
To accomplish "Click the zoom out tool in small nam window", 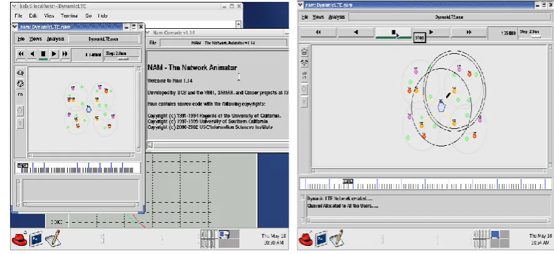I will coord(21,84).
